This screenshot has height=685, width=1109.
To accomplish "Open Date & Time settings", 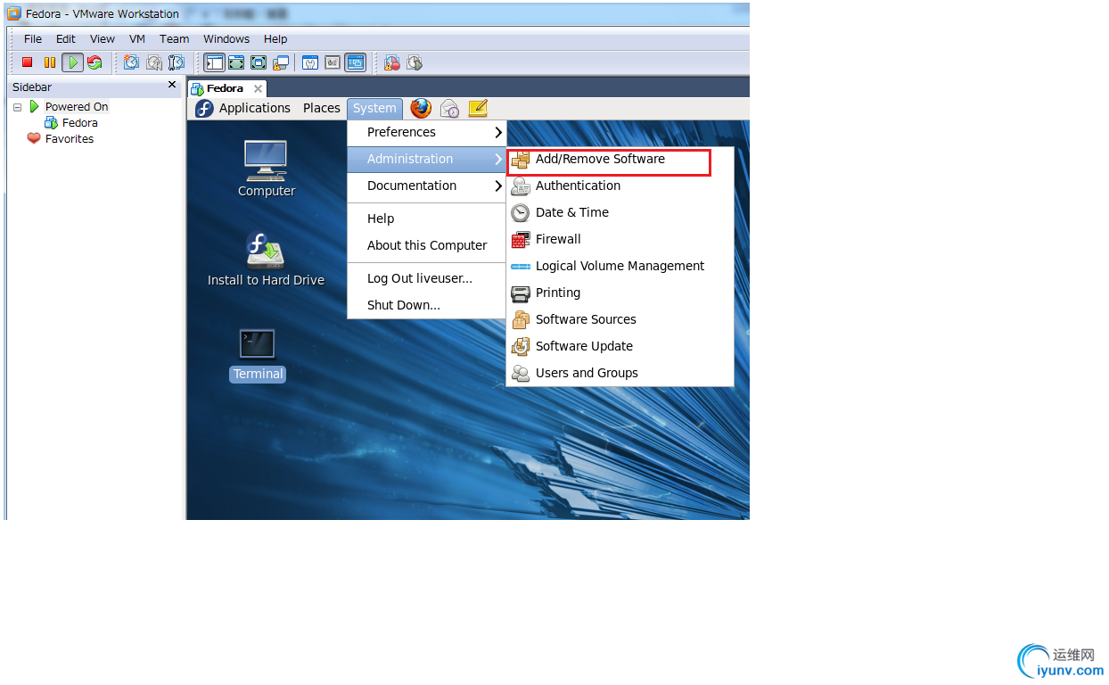I will pyautogui.click(x=620, y=212).
